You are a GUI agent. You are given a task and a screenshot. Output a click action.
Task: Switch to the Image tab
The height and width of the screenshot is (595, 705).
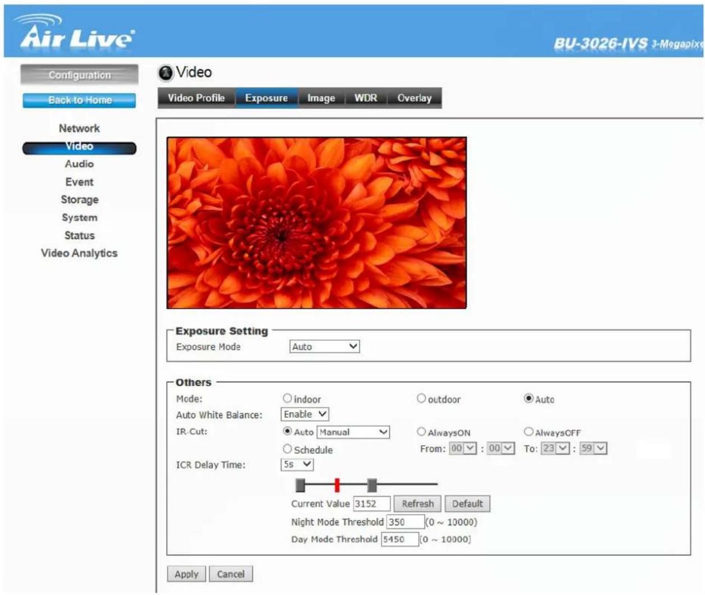[321, 98]
